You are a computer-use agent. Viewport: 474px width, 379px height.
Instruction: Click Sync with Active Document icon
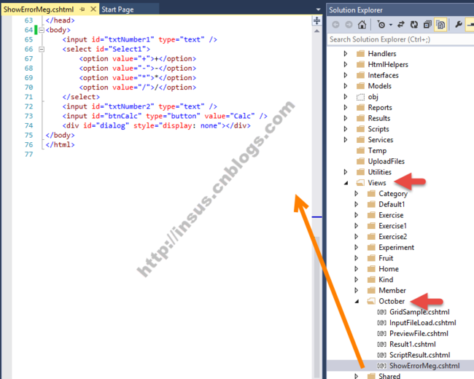401,25
